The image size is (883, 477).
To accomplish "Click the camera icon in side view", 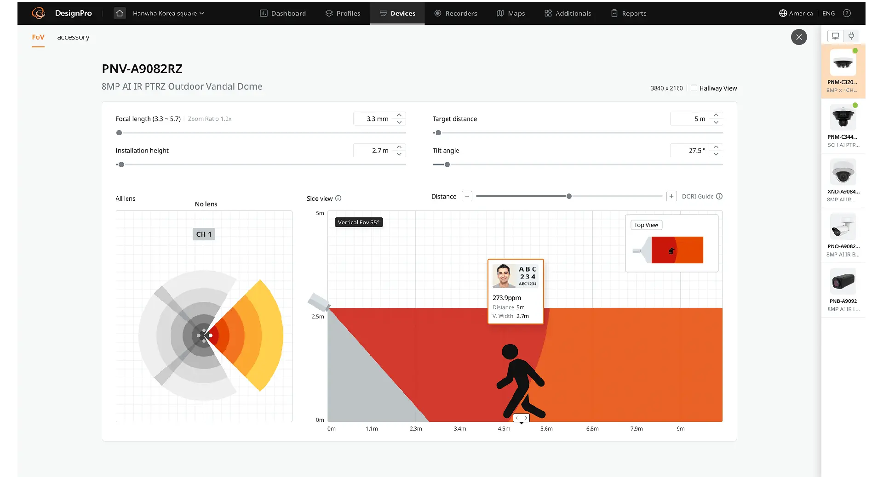I will point(318,302).
